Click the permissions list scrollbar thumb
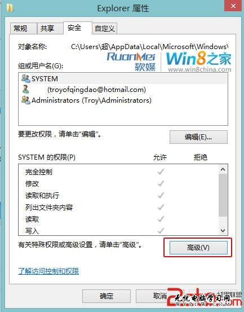The width and height of the screenshot is (244, 312). tap(223, 195)
